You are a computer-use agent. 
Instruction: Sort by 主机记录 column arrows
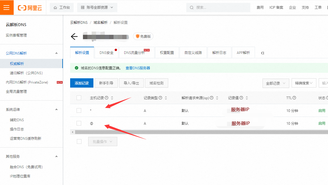[x=112, y=98]
